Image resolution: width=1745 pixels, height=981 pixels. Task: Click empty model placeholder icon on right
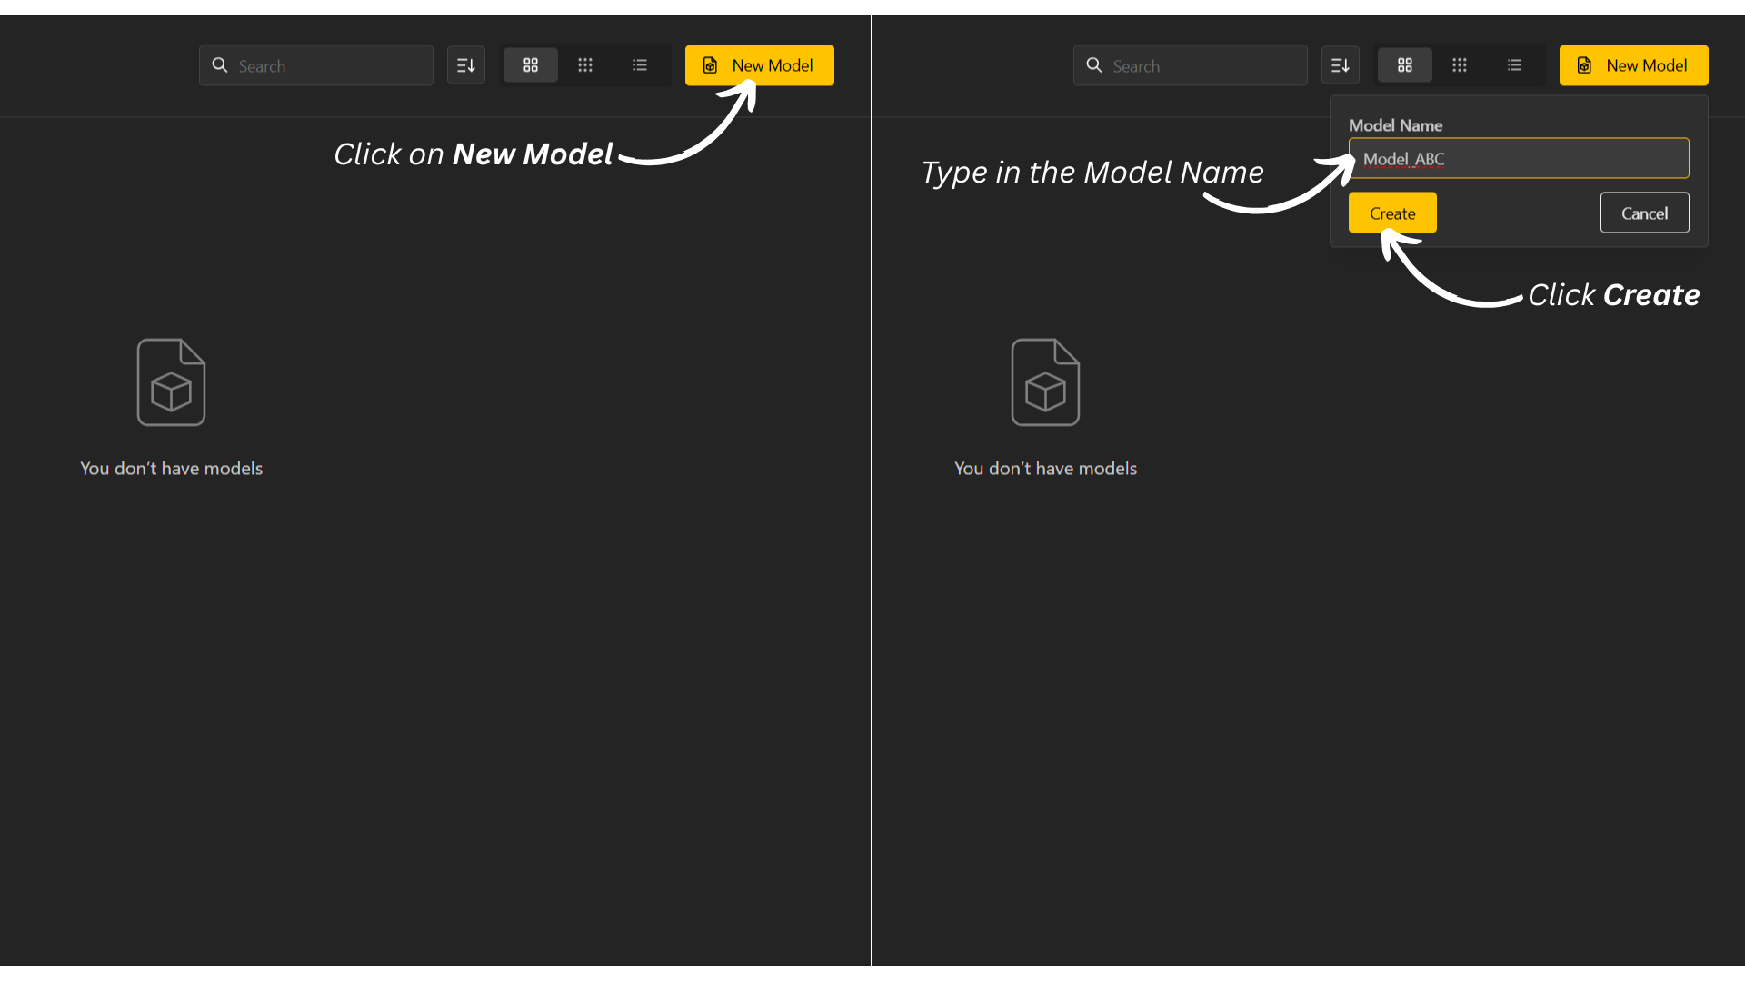[1045, 382]
